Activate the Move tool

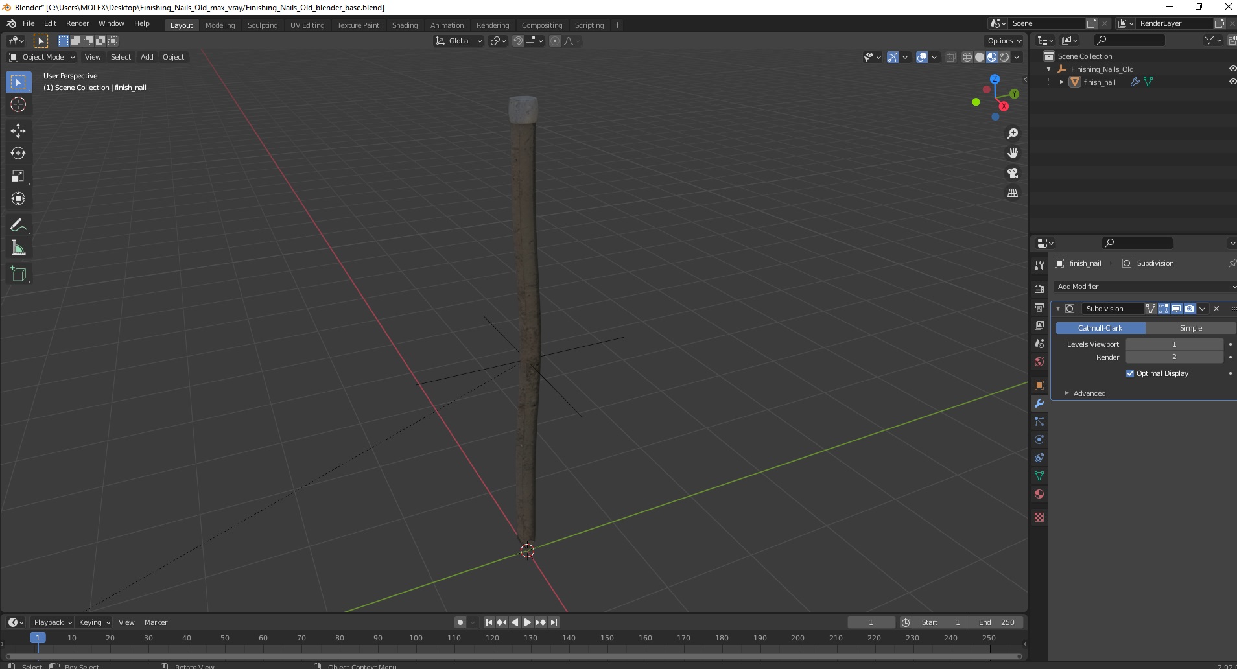(18, 131)
